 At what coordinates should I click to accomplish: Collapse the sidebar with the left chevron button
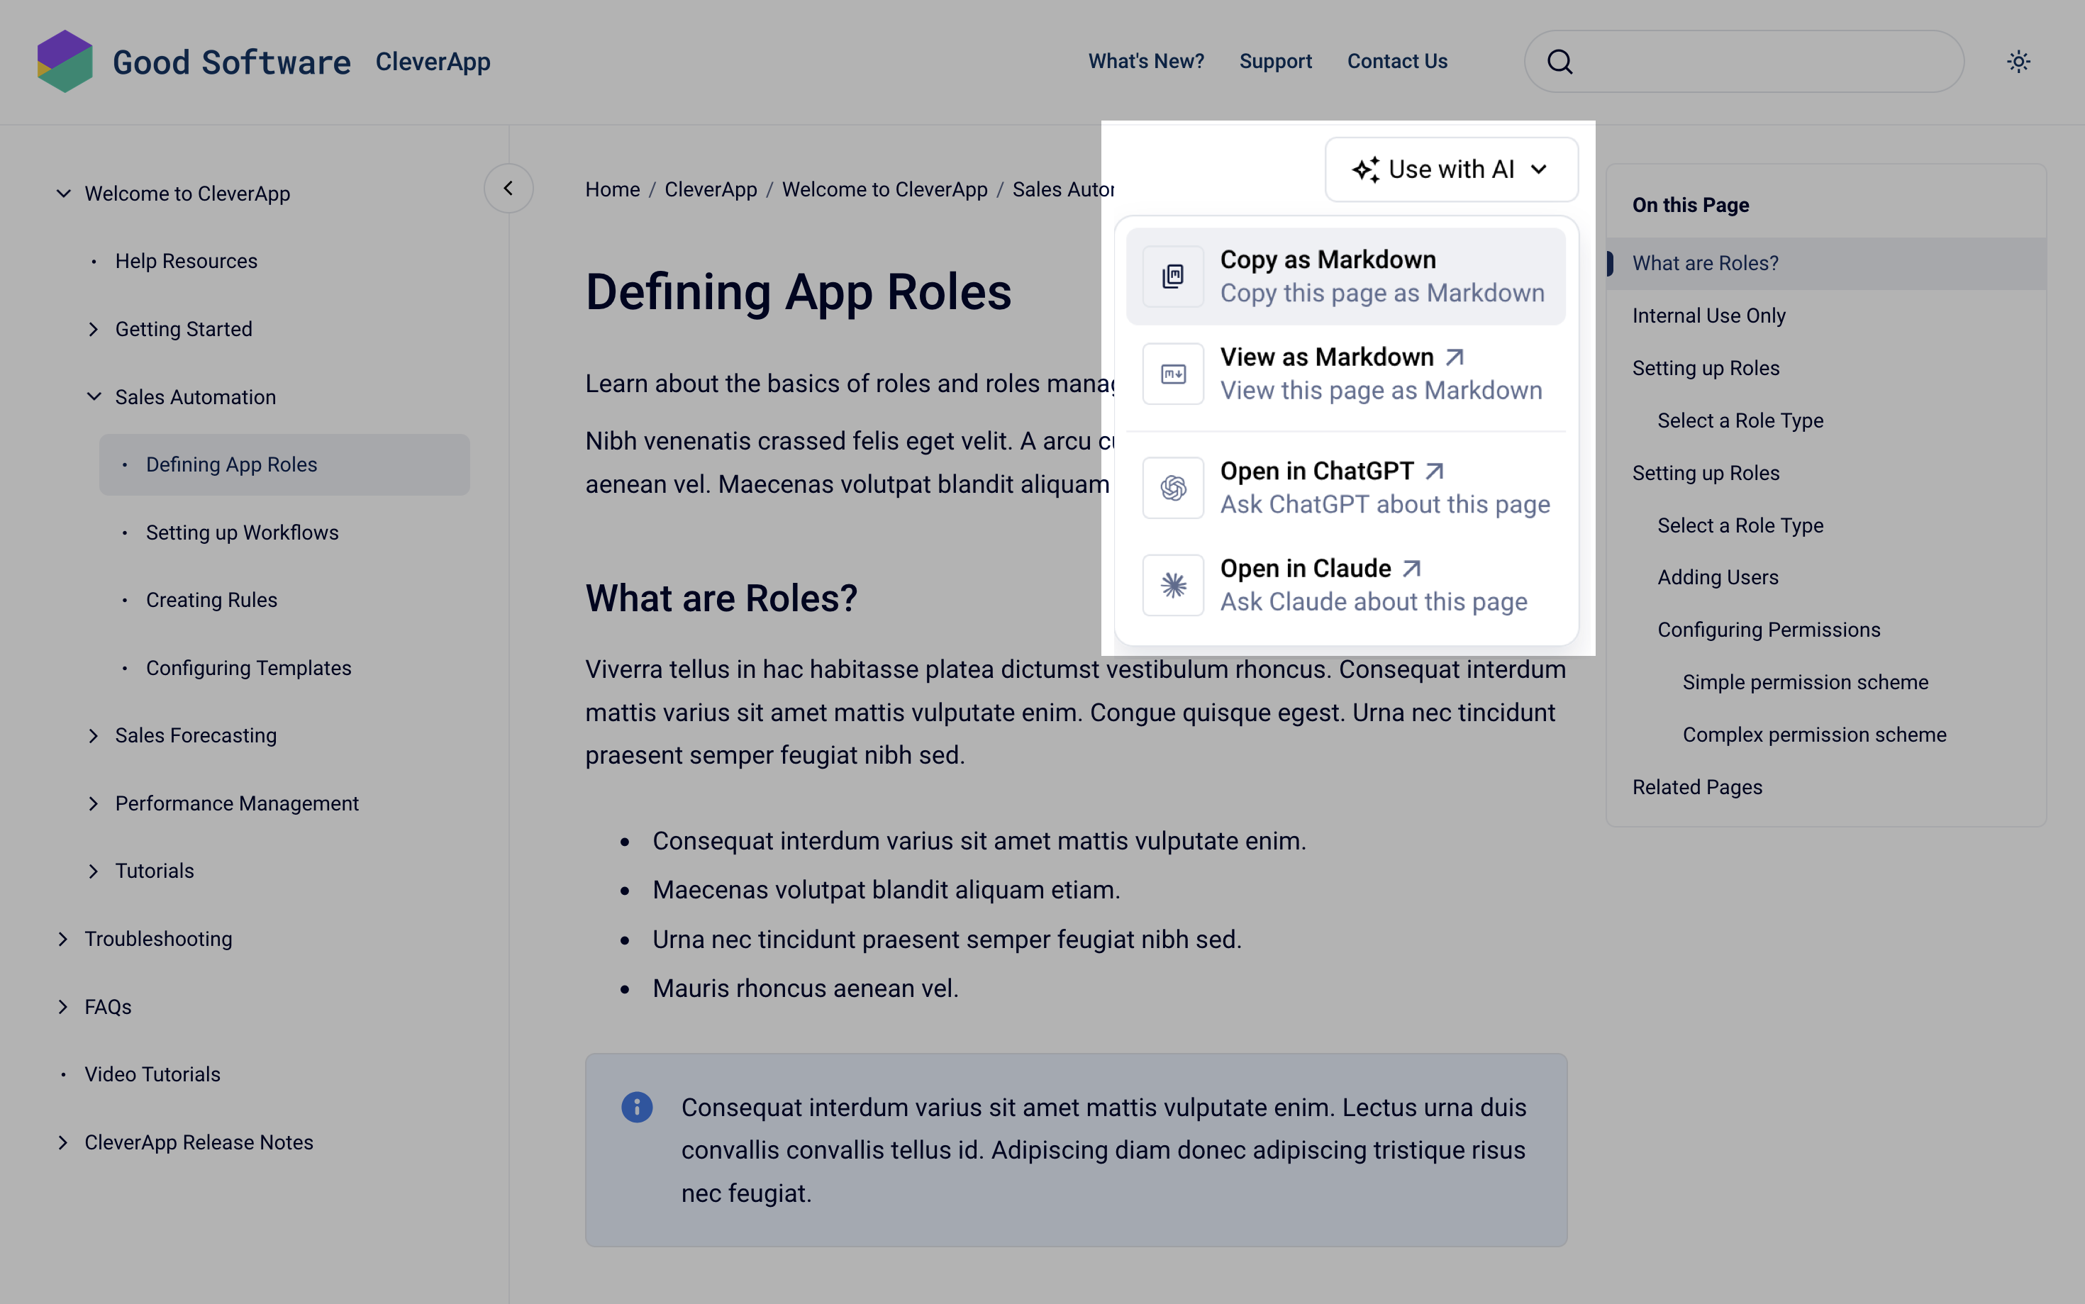[x=508, y=188]
